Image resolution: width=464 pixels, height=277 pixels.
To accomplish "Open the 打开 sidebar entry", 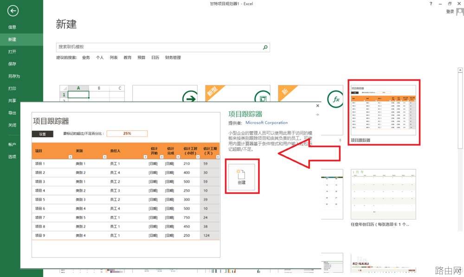I will coord(12,52).
